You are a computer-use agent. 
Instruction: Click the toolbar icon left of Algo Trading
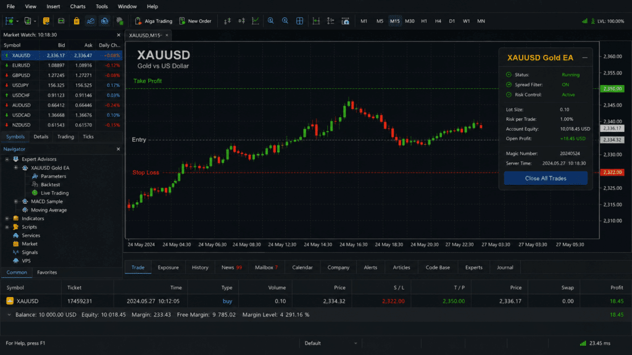click(120, 21)
